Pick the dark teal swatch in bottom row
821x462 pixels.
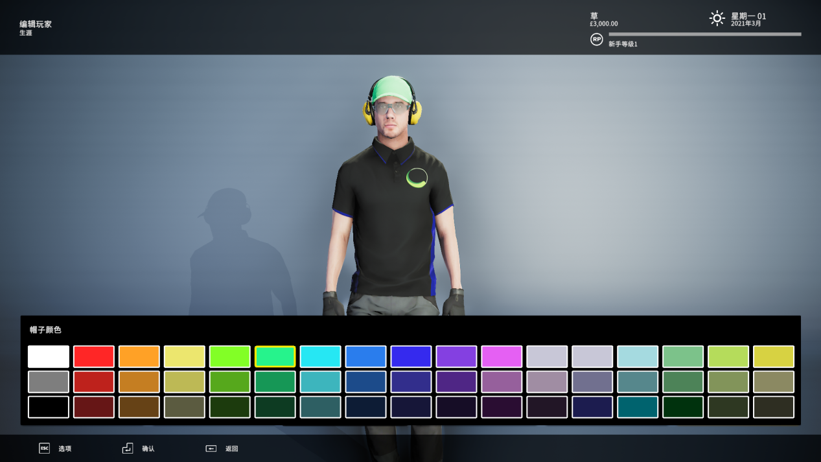pos(638,407)
